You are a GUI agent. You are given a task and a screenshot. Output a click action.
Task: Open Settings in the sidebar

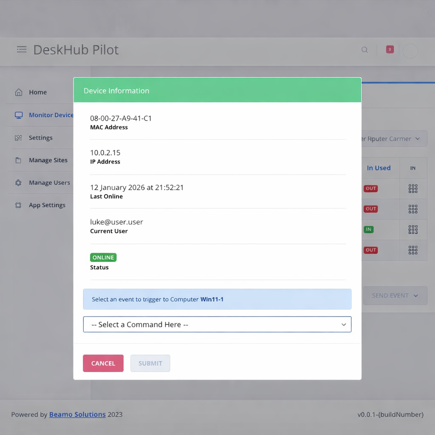pyautogui.click(x=40, y=138)
